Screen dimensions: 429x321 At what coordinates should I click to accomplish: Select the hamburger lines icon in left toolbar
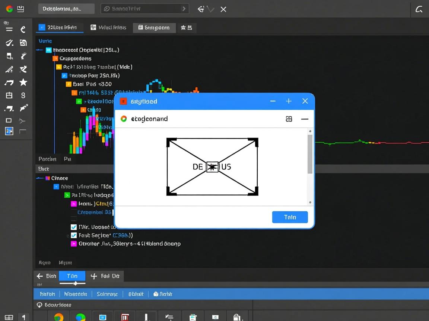point(9,30)
